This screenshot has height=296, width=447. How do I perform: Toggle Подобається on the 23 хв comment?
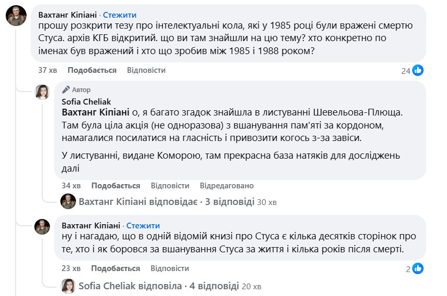coord(116,268)
